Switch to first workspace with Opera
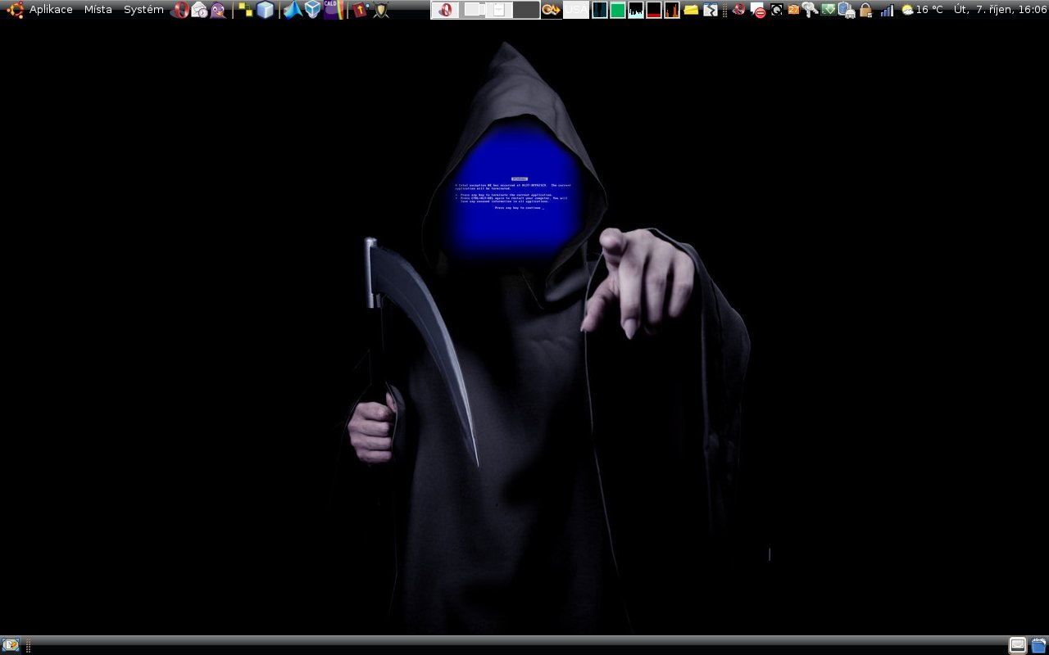Viewport: 1049px width, 655px height. click(445, 10)
